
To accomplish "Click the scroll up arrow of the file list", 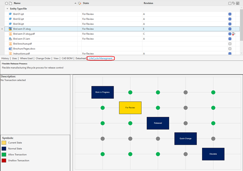I will click(x=241, y=8).
